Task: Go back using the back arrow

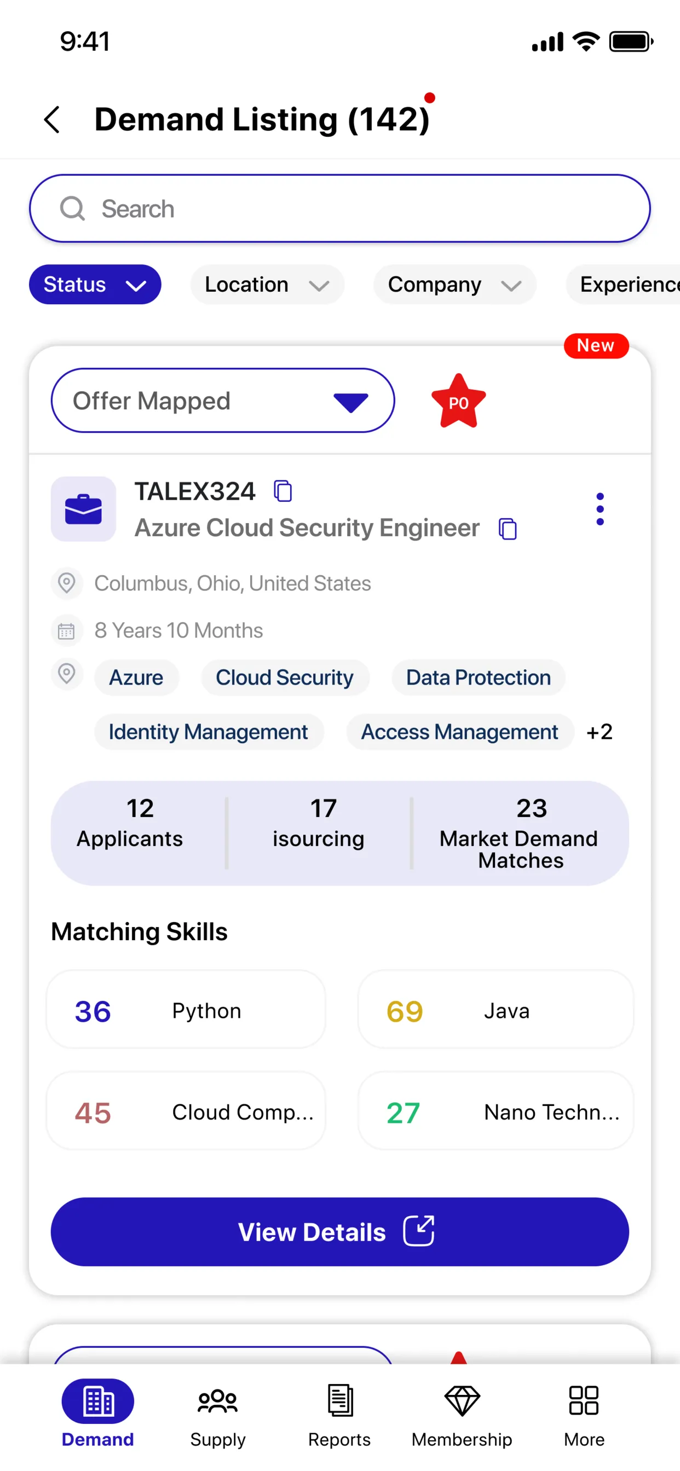Action: click(52, 120)
